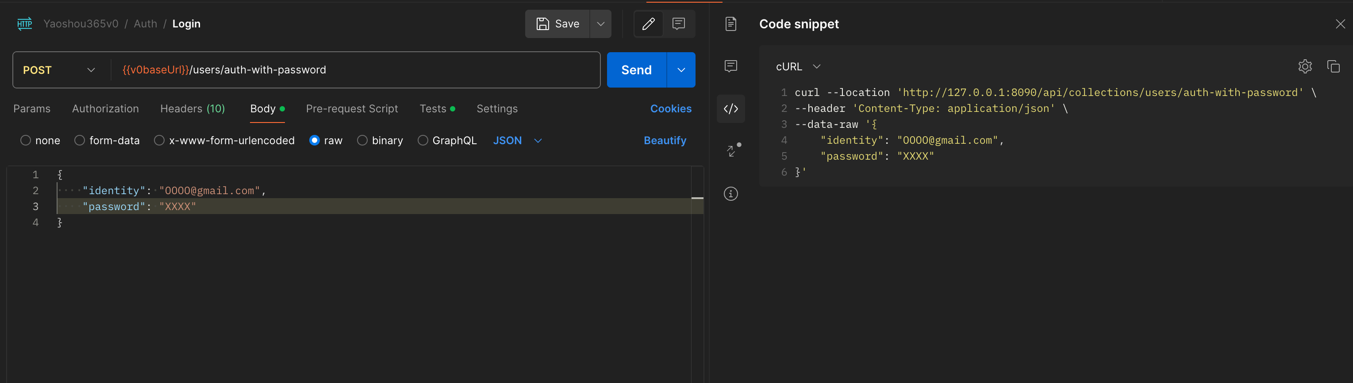This screenshot has height=383, width=1353.
Task: Switch to the Pre-request Script tab
Action: point(352,109)
